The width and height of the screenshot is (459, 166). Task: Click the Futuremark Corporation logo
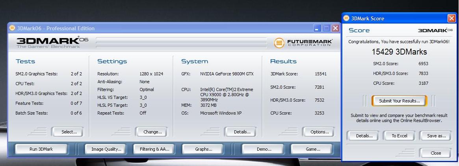[303, 43]
